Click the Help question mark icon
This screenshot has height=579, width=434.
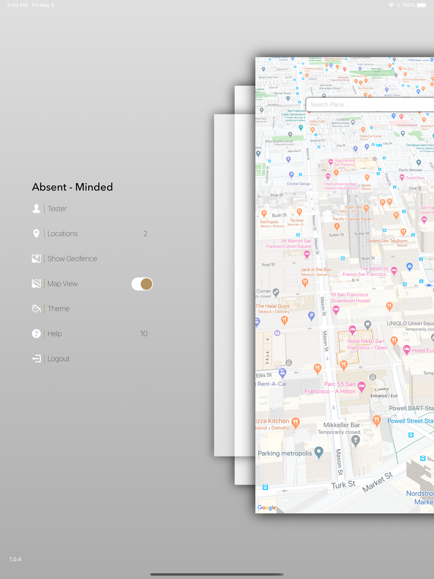point(36,334)
